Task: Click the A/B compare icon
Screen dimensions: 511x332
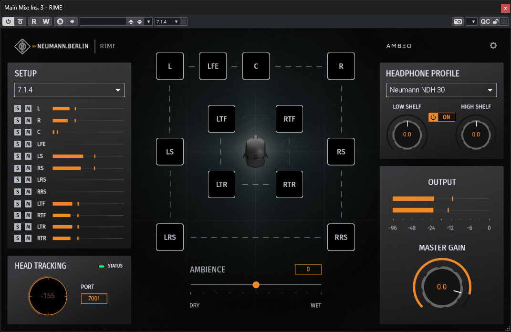Action: (60, 21)
